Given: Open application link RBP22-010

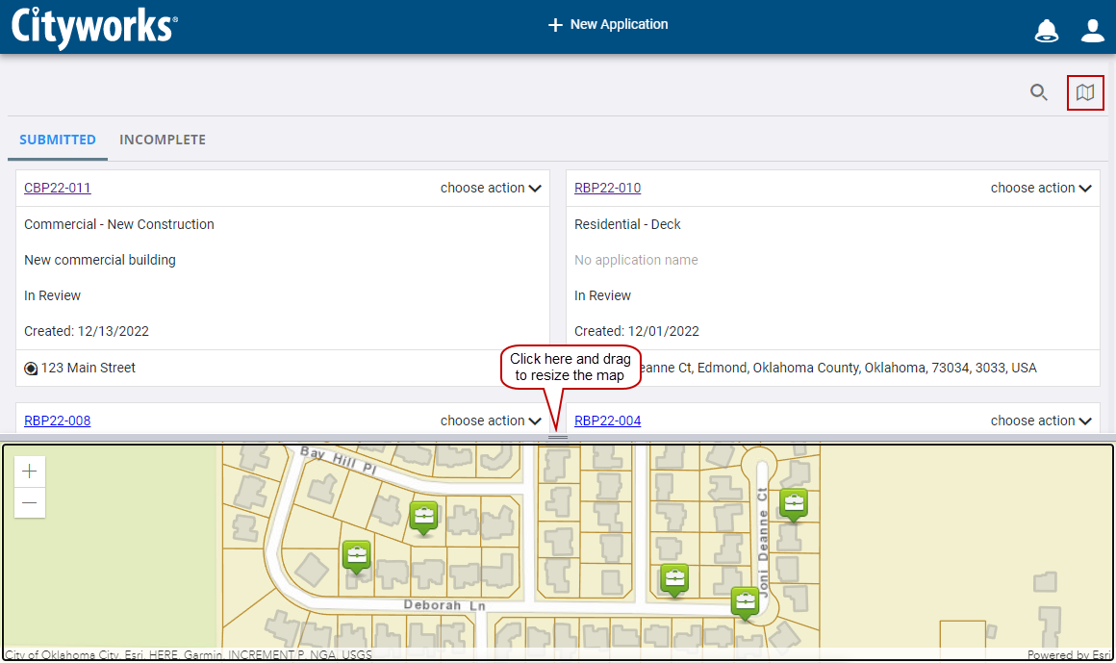Looking at the screenshot, I should [x=607, y=188].
